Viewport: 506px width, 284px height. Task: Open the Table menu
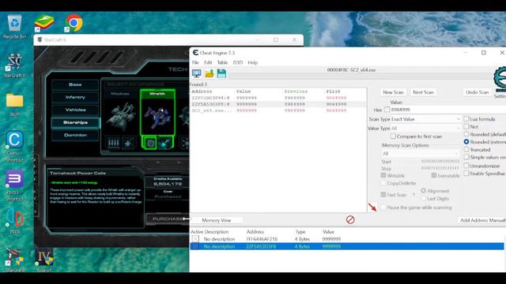point(222,62)
